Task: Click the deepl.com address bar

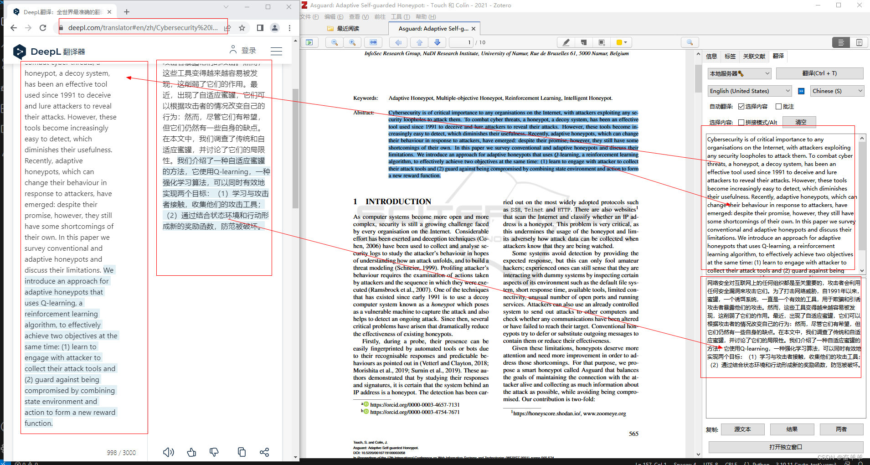Action: click(143, 28)
